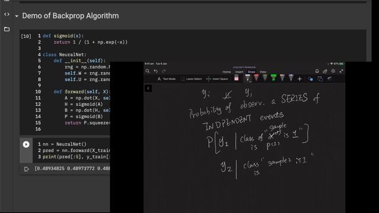Select the orange-tipped pencil tool
The width and height of the screenshot is (379, 213).
[282, 78]
